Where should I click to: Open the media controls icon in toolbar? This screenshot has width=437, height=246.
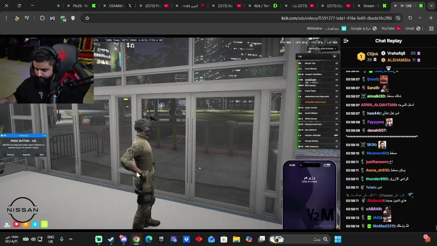pos(27,18)
